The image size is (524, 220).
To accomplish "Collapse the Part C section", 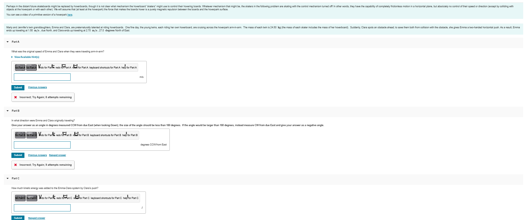I will [x=8, y=178].
